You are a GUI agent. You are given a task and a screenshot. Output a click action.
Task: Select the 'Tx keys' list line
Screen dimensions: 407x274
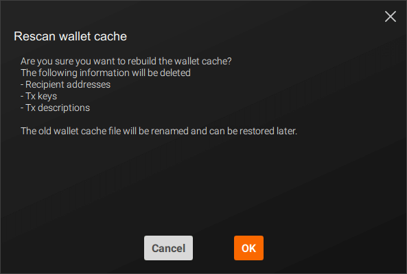38,96
